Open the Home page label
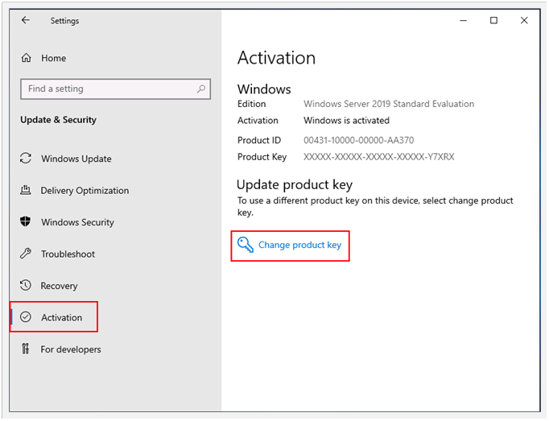 (54, 58)
